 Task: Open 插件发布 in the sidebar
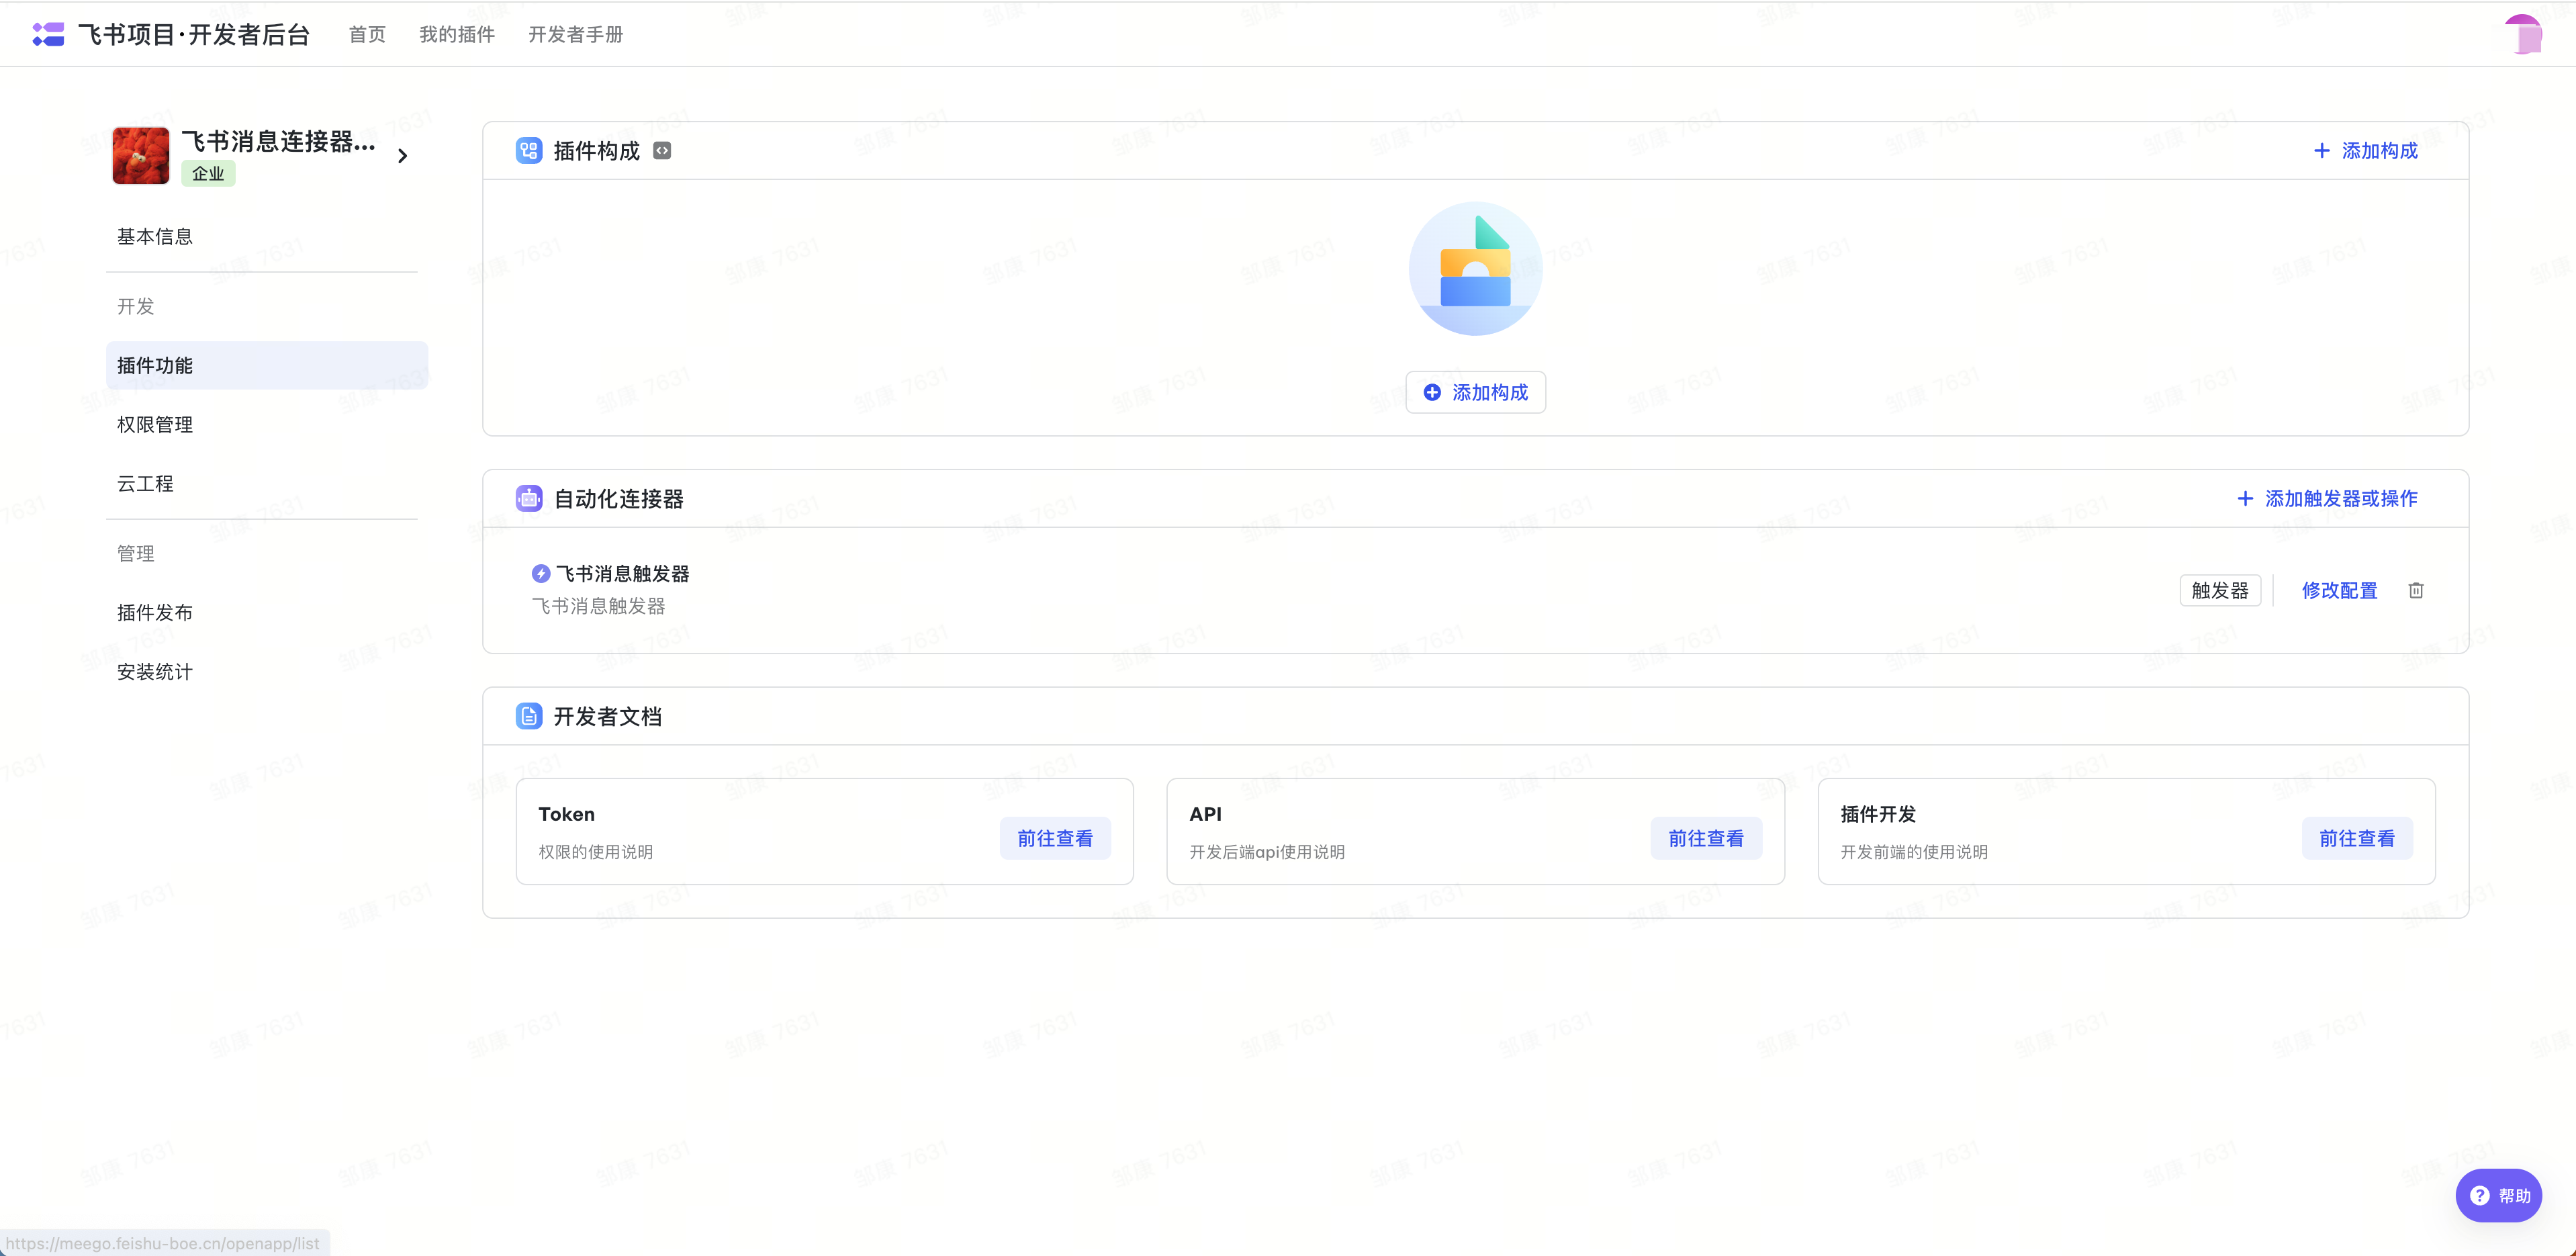click(155, 613)
